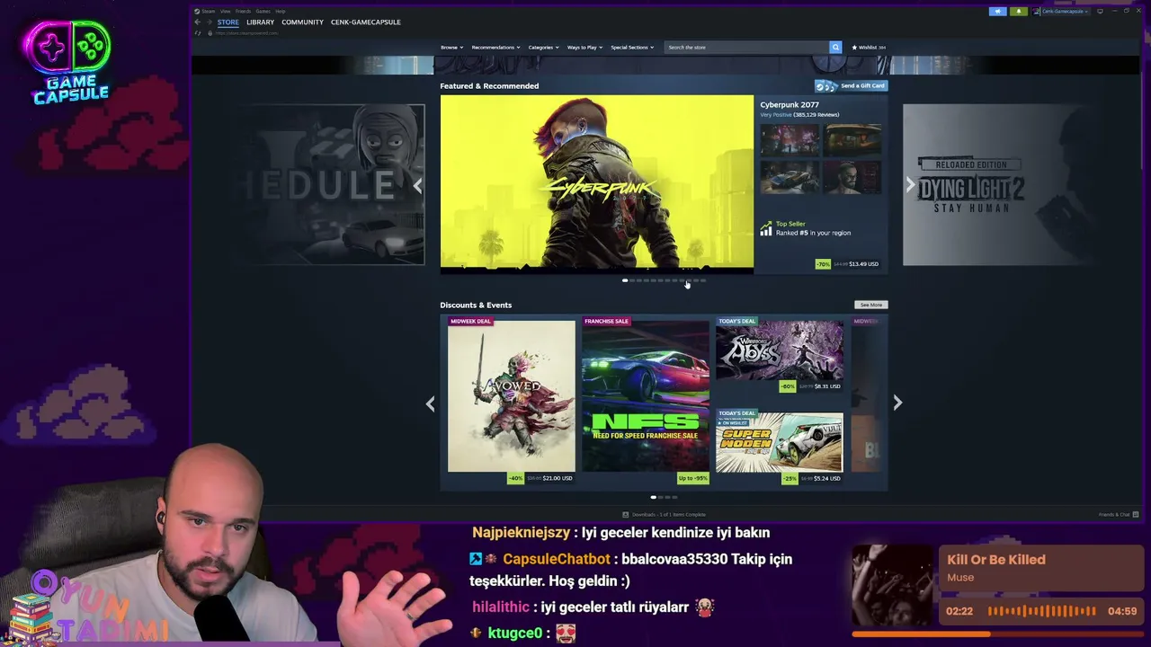Click the Steam forward navigation arrow

pos(208,22)
